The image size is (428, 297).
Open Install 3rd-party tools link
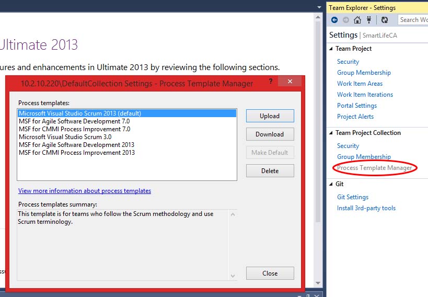(x=366, y=208)
